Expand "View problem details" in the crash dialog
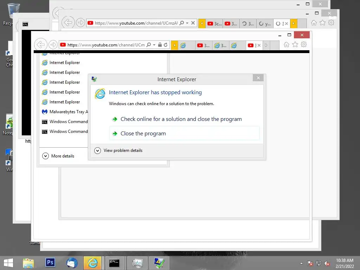The width and height of the screenshot is (360, 270). pos(118,150)
